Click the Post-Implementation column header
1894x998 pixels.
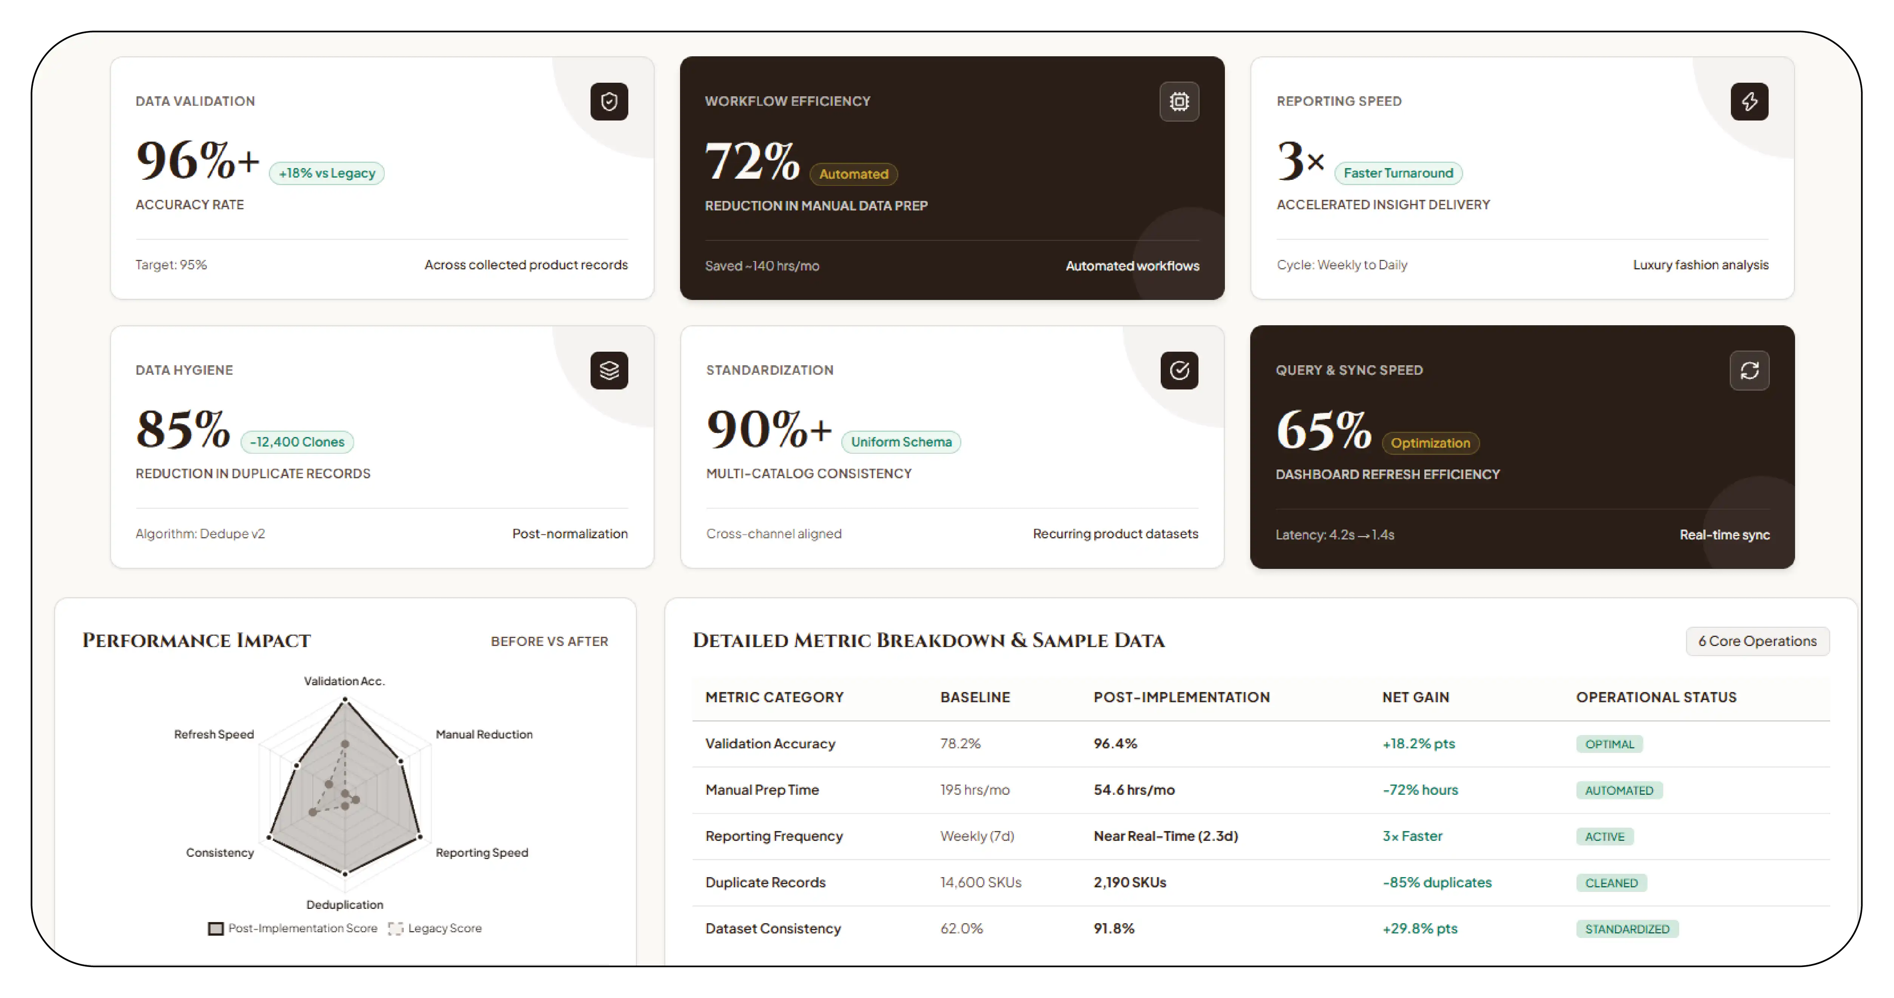click(x=1181, y=697)
